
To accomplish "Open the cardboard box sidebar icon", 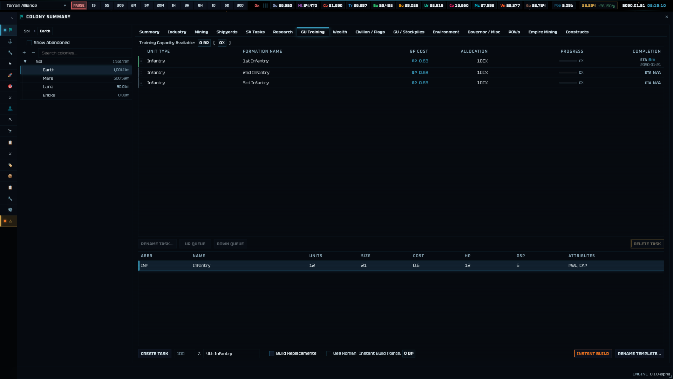I will click(10, 176).
